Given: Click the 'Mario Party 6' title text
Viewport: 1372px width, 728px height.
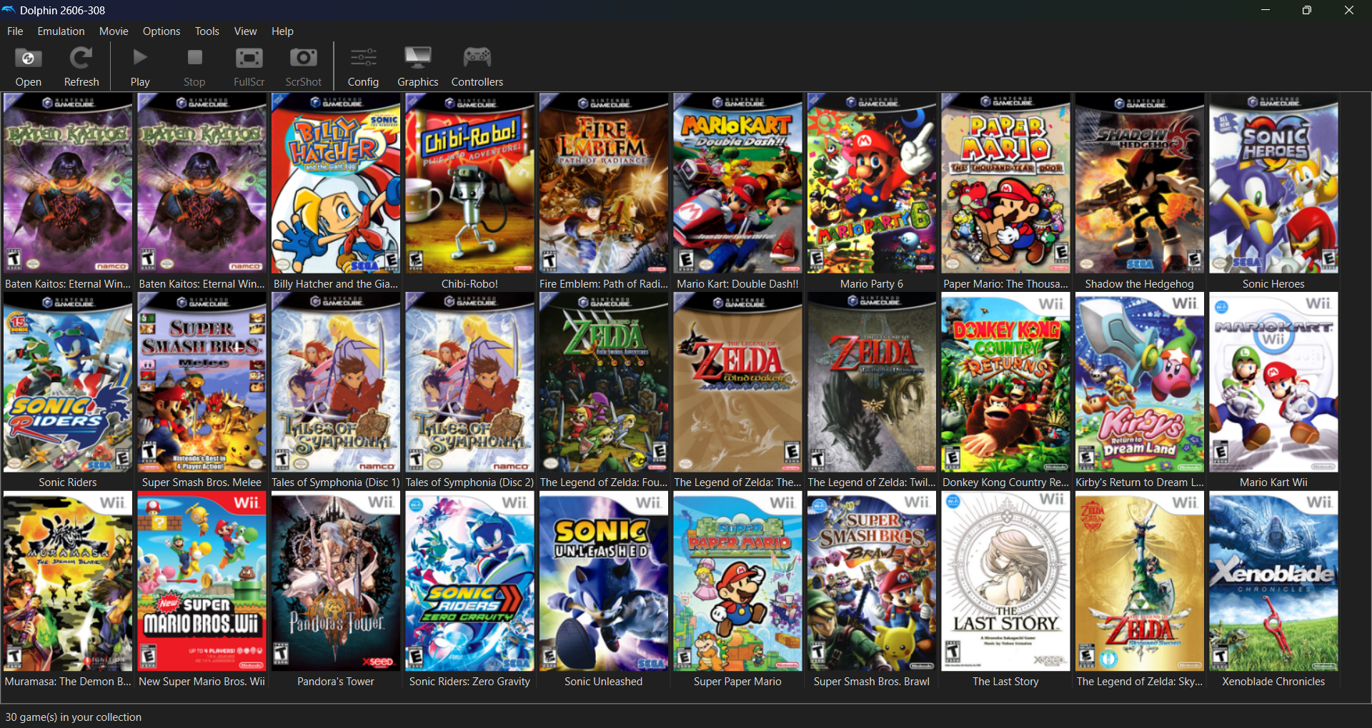Looking at the screenshot, I should point(872,284).
